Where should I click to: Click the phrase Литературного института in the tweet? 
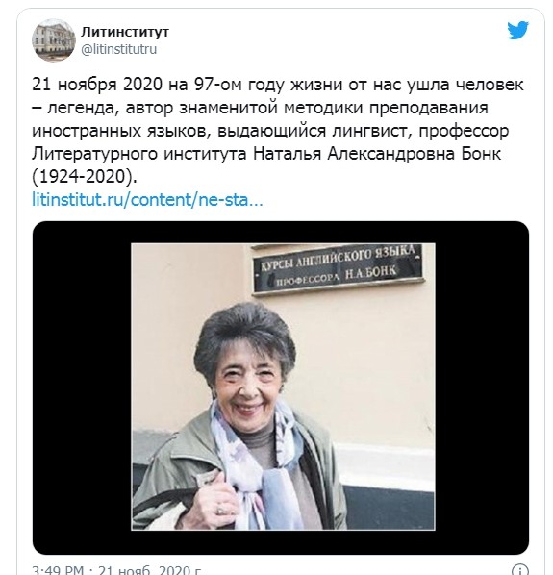point(139,154)
